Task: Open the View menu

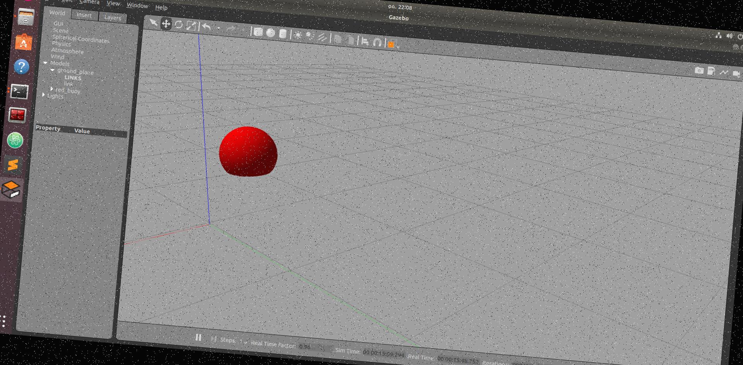Action: click(x=113, y=3)
